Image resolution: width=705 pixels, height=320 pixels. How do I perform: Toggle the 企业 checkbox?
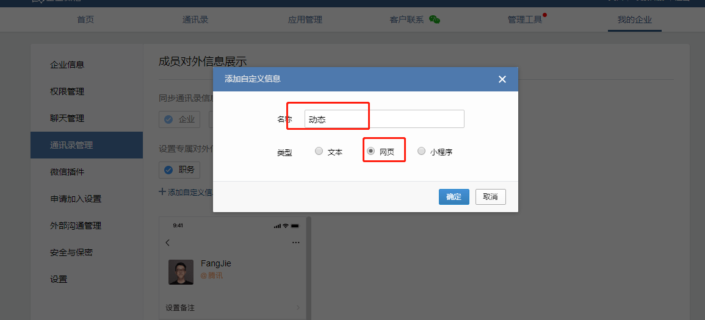pyautogui.click(x=168, y=119)
